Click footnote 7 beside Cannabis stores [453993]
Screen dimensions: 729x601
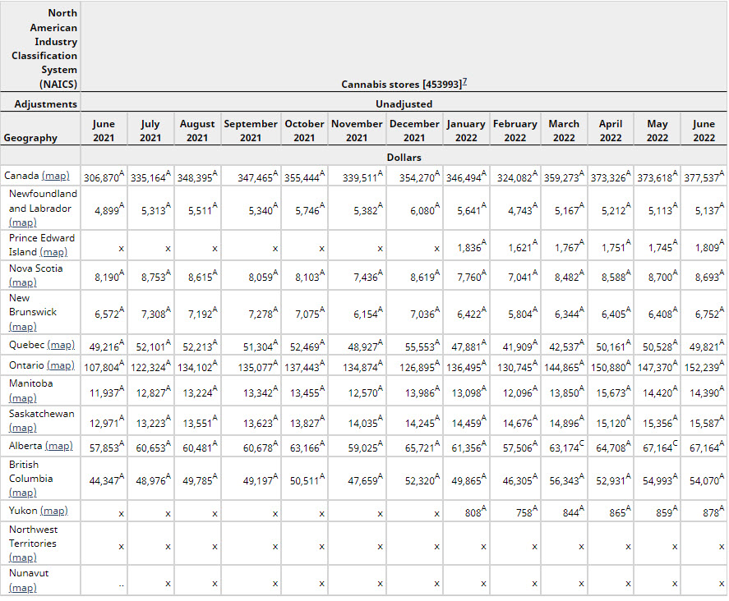coord(465,82)
